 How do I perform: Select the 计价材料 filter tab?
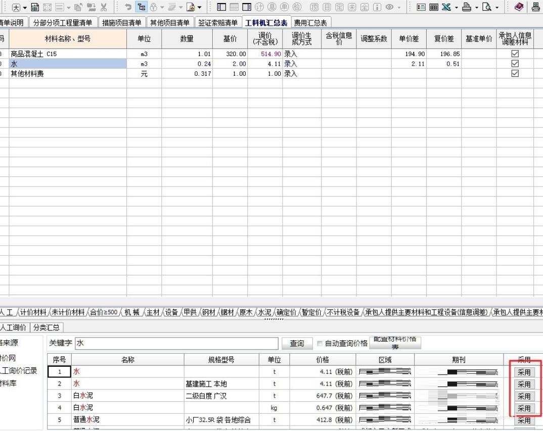pos(33,312)
